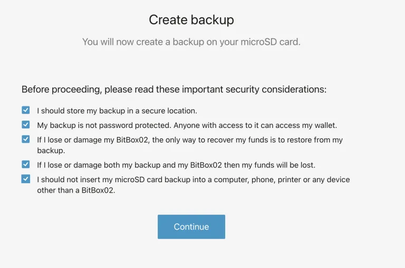
Task: Click 'damage both my backup and my BitBox02' text
Action: point(148,165)
